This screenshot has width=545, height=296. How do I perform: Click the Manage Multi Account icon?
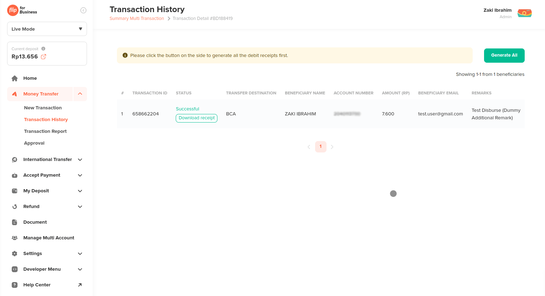coord(15,238)
